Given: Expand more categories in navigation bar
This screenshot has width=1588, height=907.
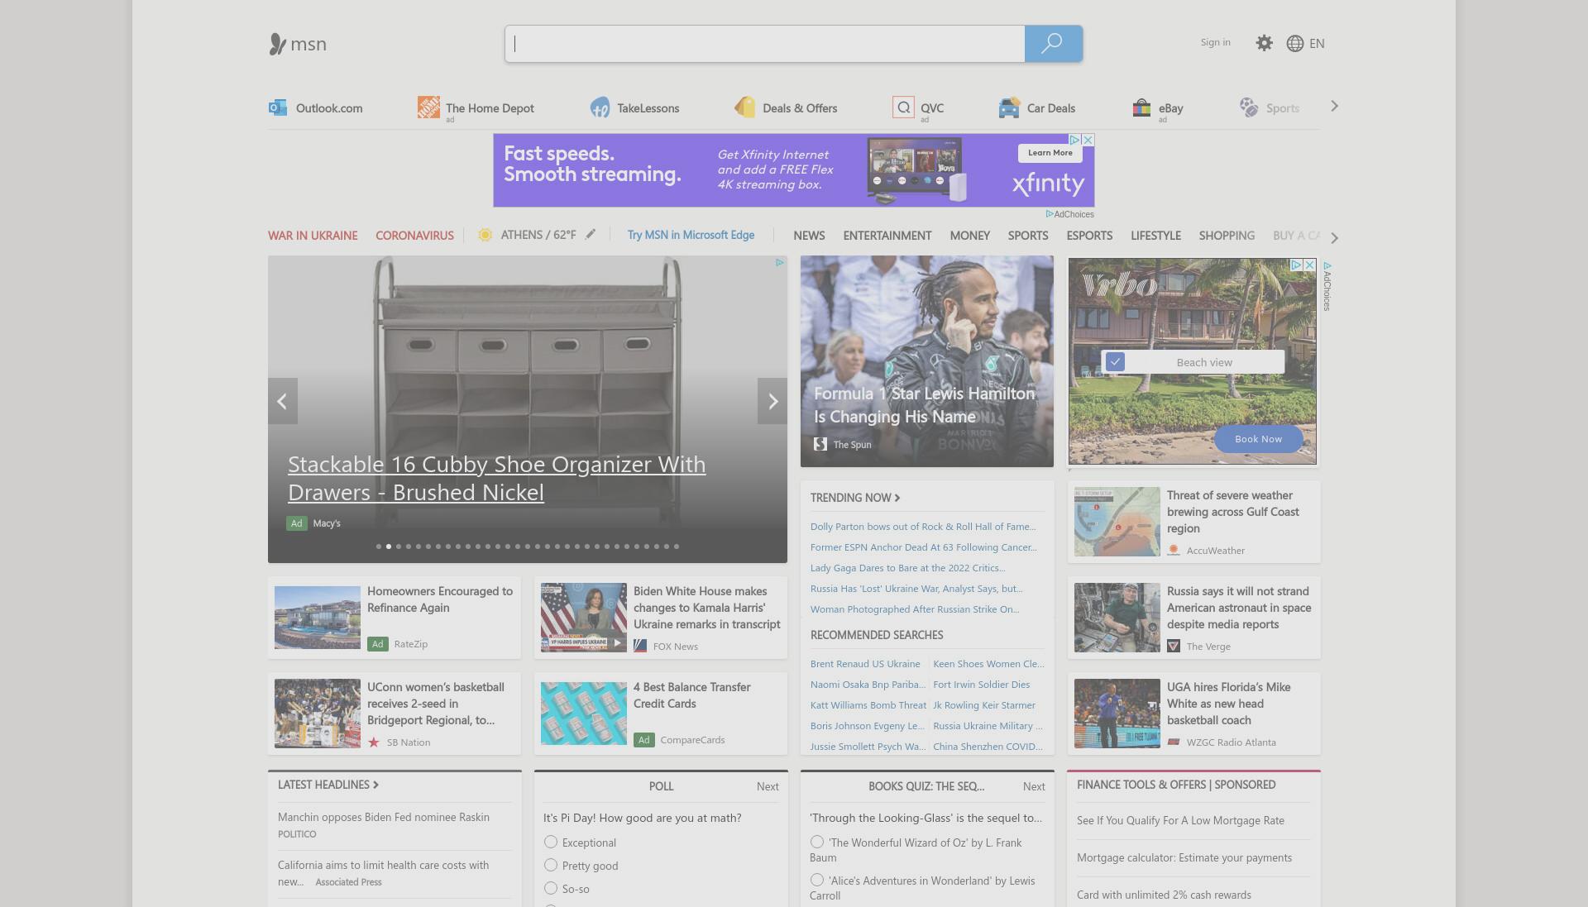Looking at the screenshot, I should click(x=1334, y=238).
